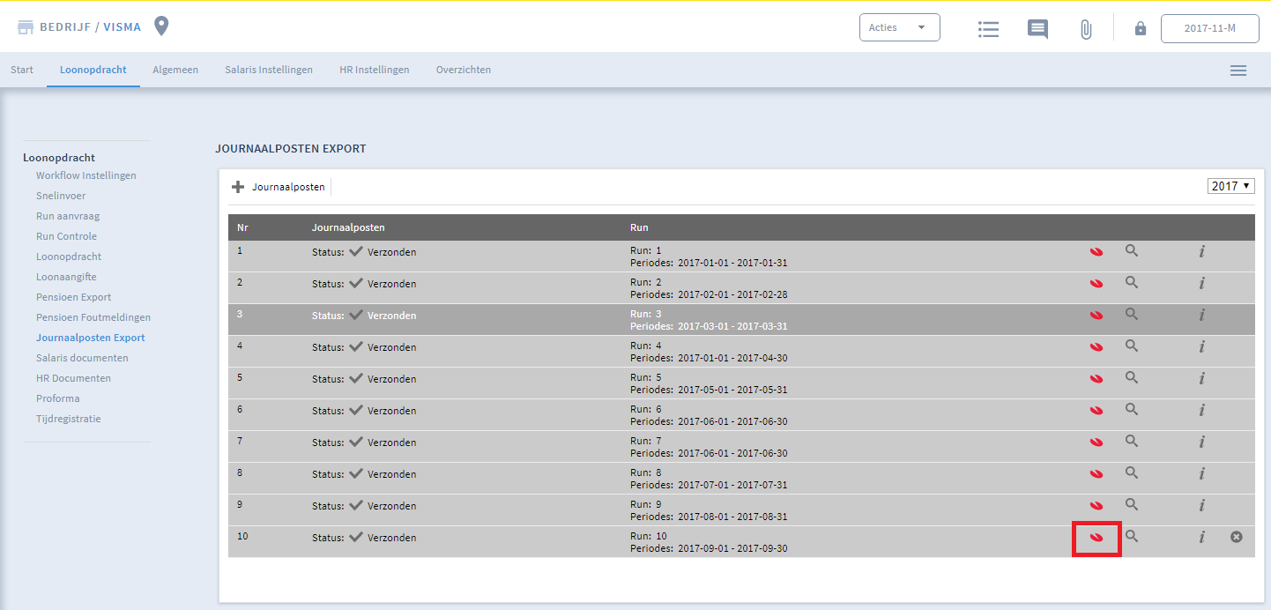
Task: Switch to the Salaris Instellingen tab
Action: click(x=269, y=70)
